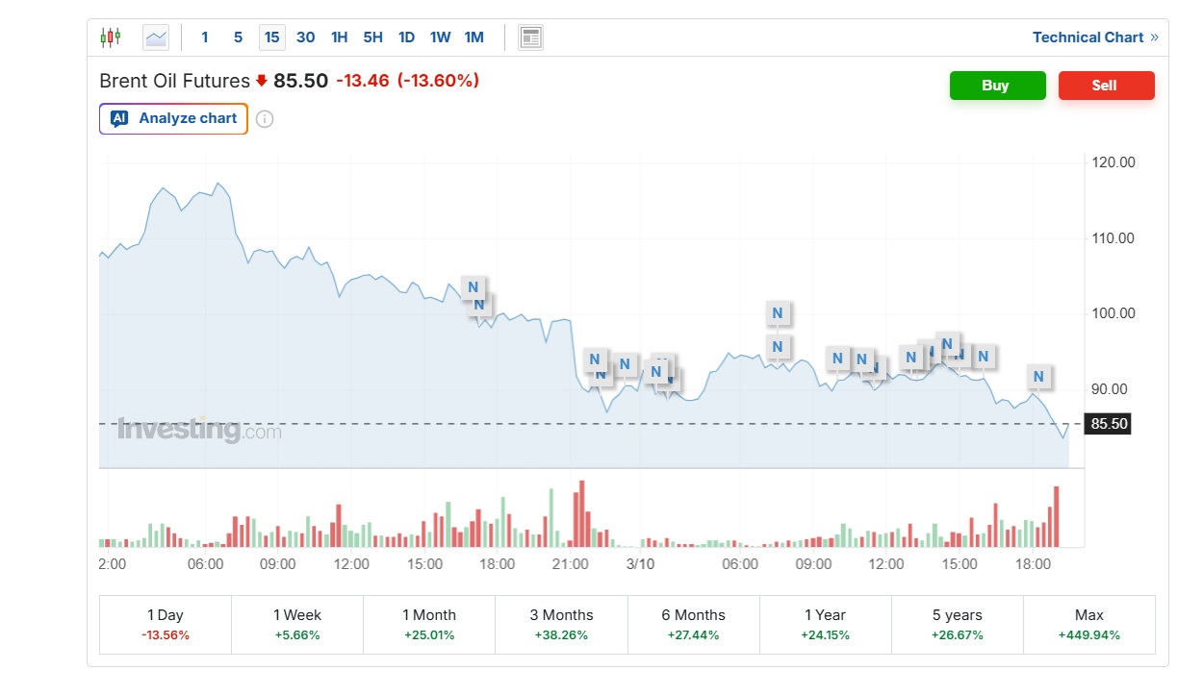1203x695 pixels.
Task: Open the news-style chart layout icon
Action: point(530,37)
